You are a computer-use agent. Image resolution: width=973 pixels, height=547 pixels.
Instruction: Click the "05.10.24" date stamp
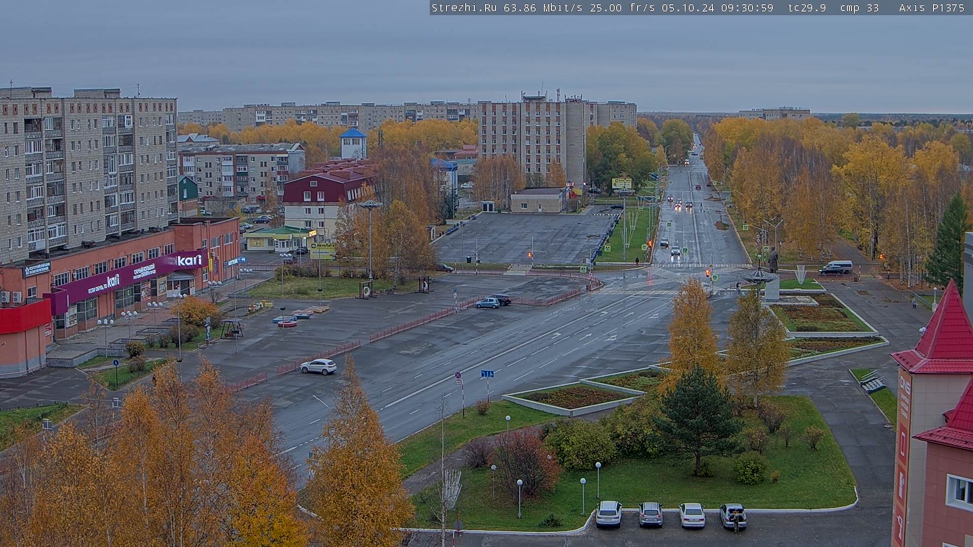click(x=689, y=8)
